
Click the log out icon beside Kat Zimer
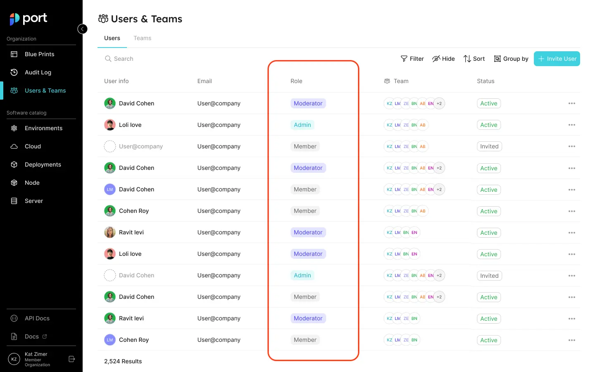click(71, 359)
